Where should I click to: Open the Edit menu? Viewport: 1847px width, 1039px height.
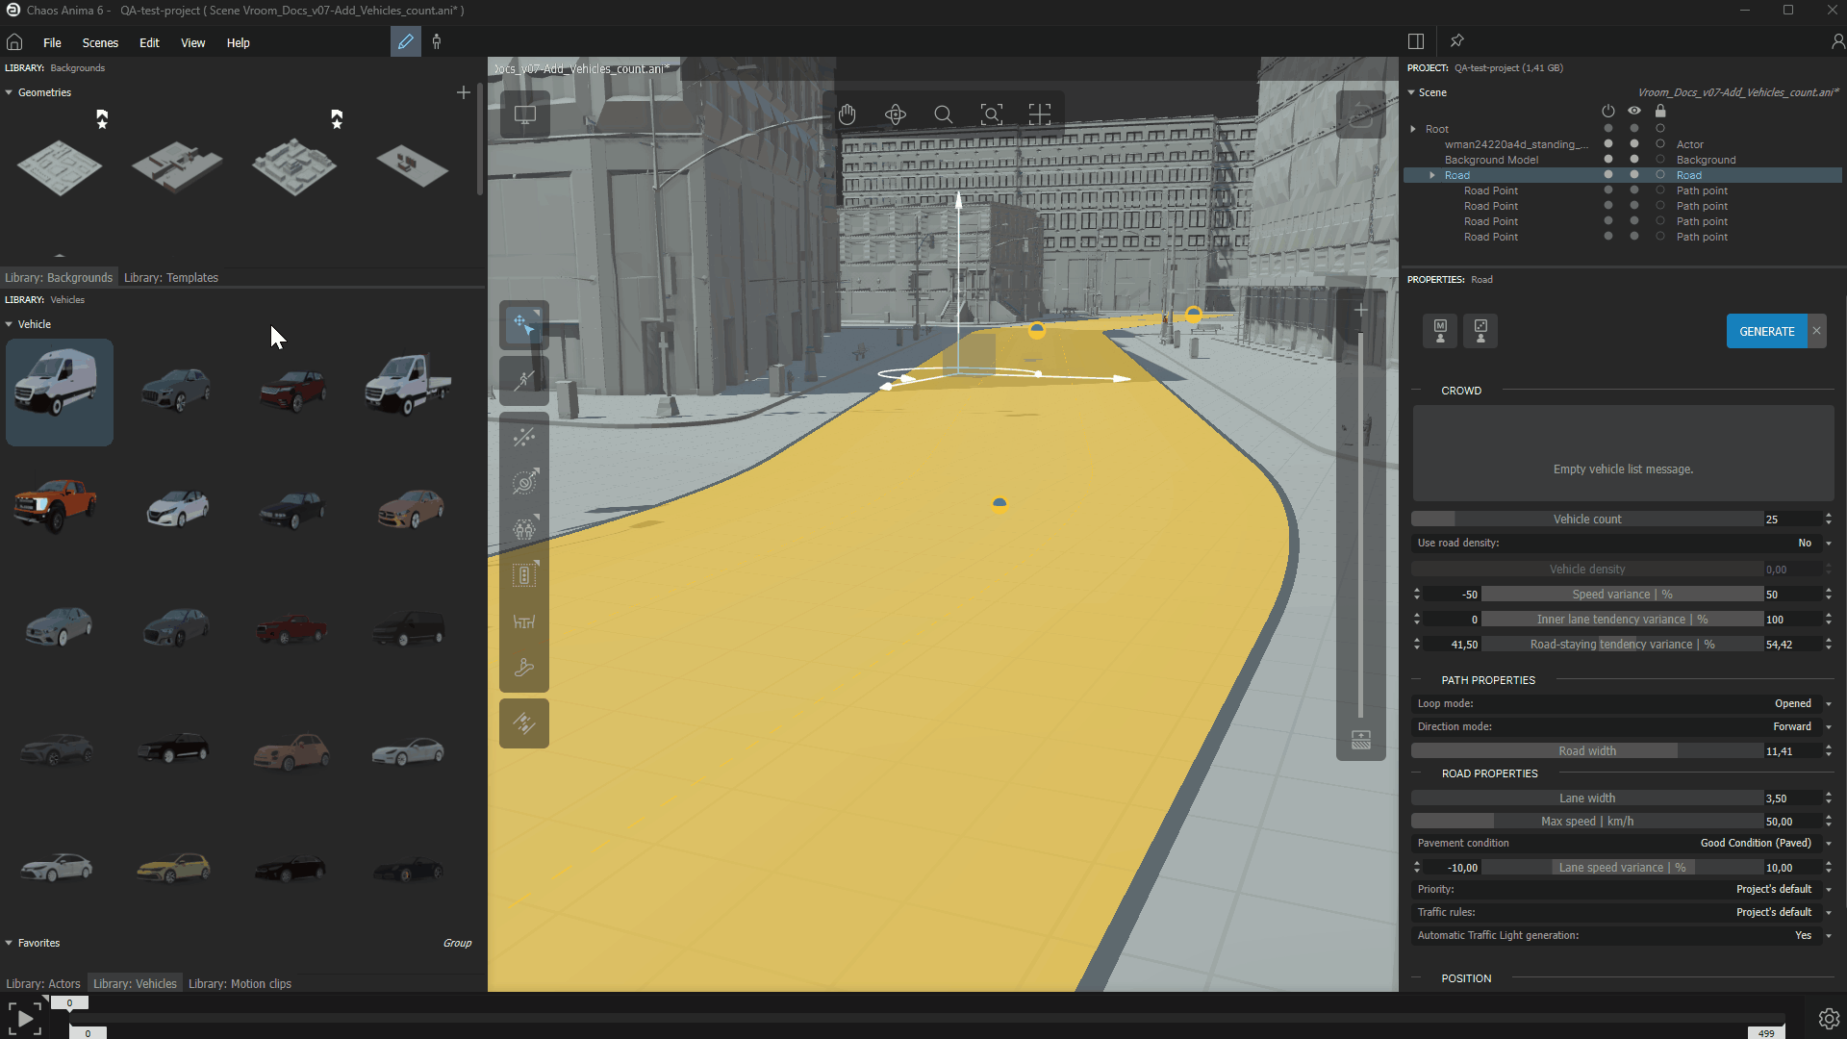pos(149,42)
